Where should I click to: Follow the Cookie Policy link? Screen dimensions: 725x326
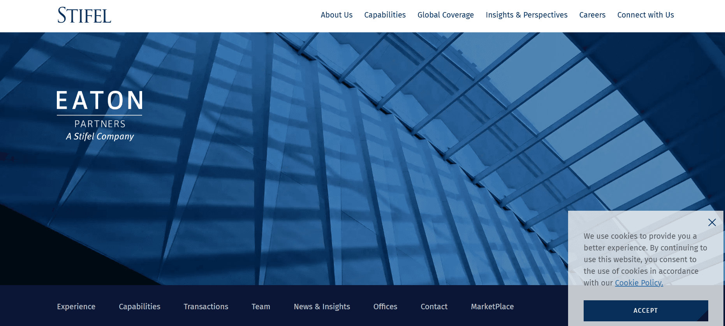pos(639,283)
